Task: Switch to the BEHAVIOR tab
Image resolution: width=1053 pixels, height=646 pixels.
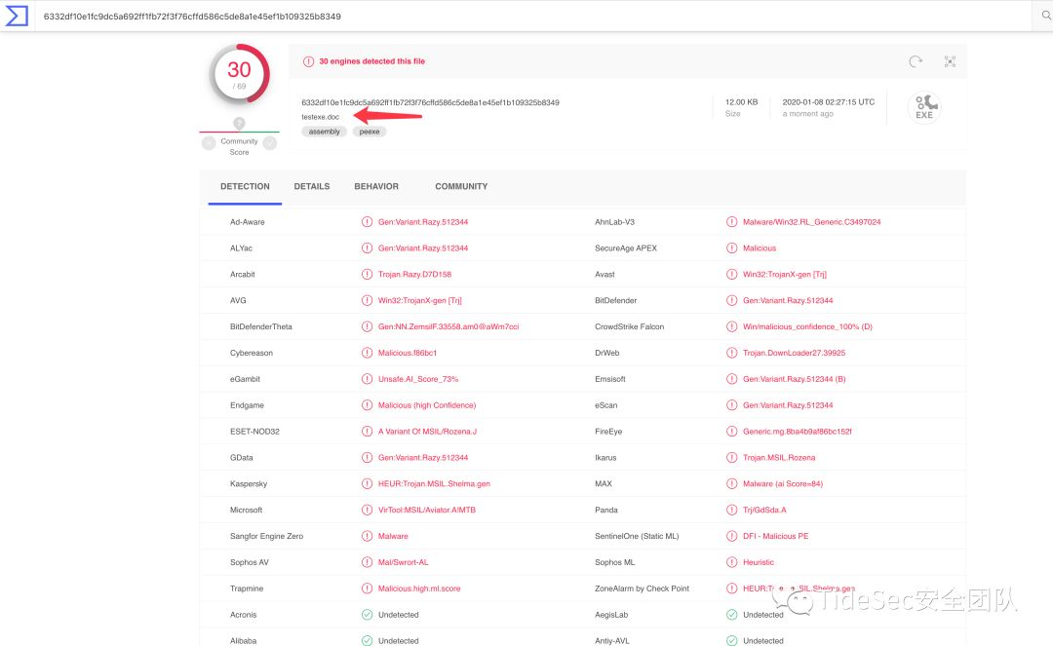Action: (x=376, y=186)
